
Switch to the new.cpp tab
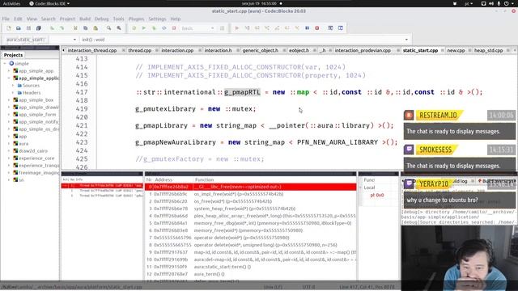pyautogui.click(x=456, y=50)
